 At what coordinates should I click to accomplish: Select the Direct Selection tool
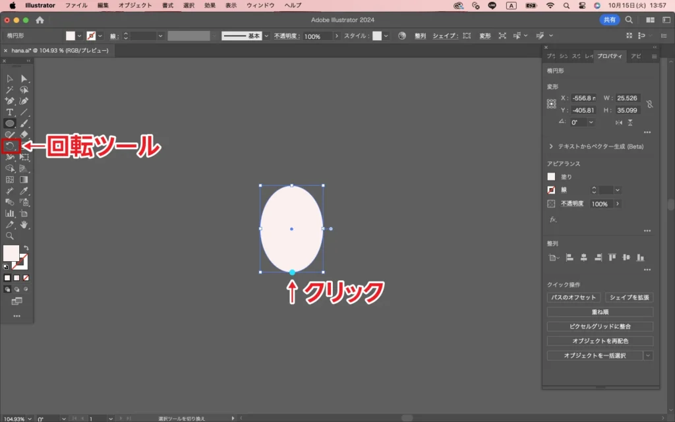24,79
